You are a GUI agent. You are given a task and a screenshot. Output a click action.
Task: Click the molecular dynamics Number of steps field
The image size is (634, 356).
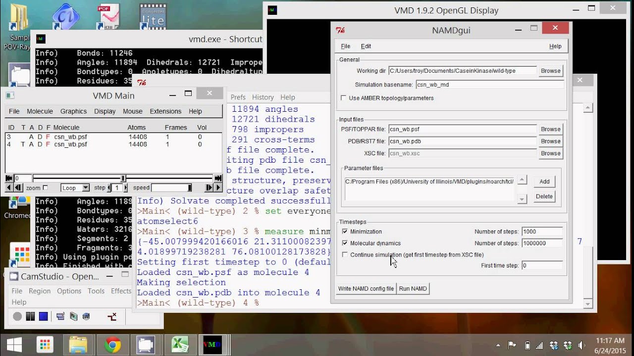[x=542, y=243]
